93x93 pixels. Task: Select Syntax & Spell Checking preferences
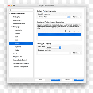(x=21, y=63)
